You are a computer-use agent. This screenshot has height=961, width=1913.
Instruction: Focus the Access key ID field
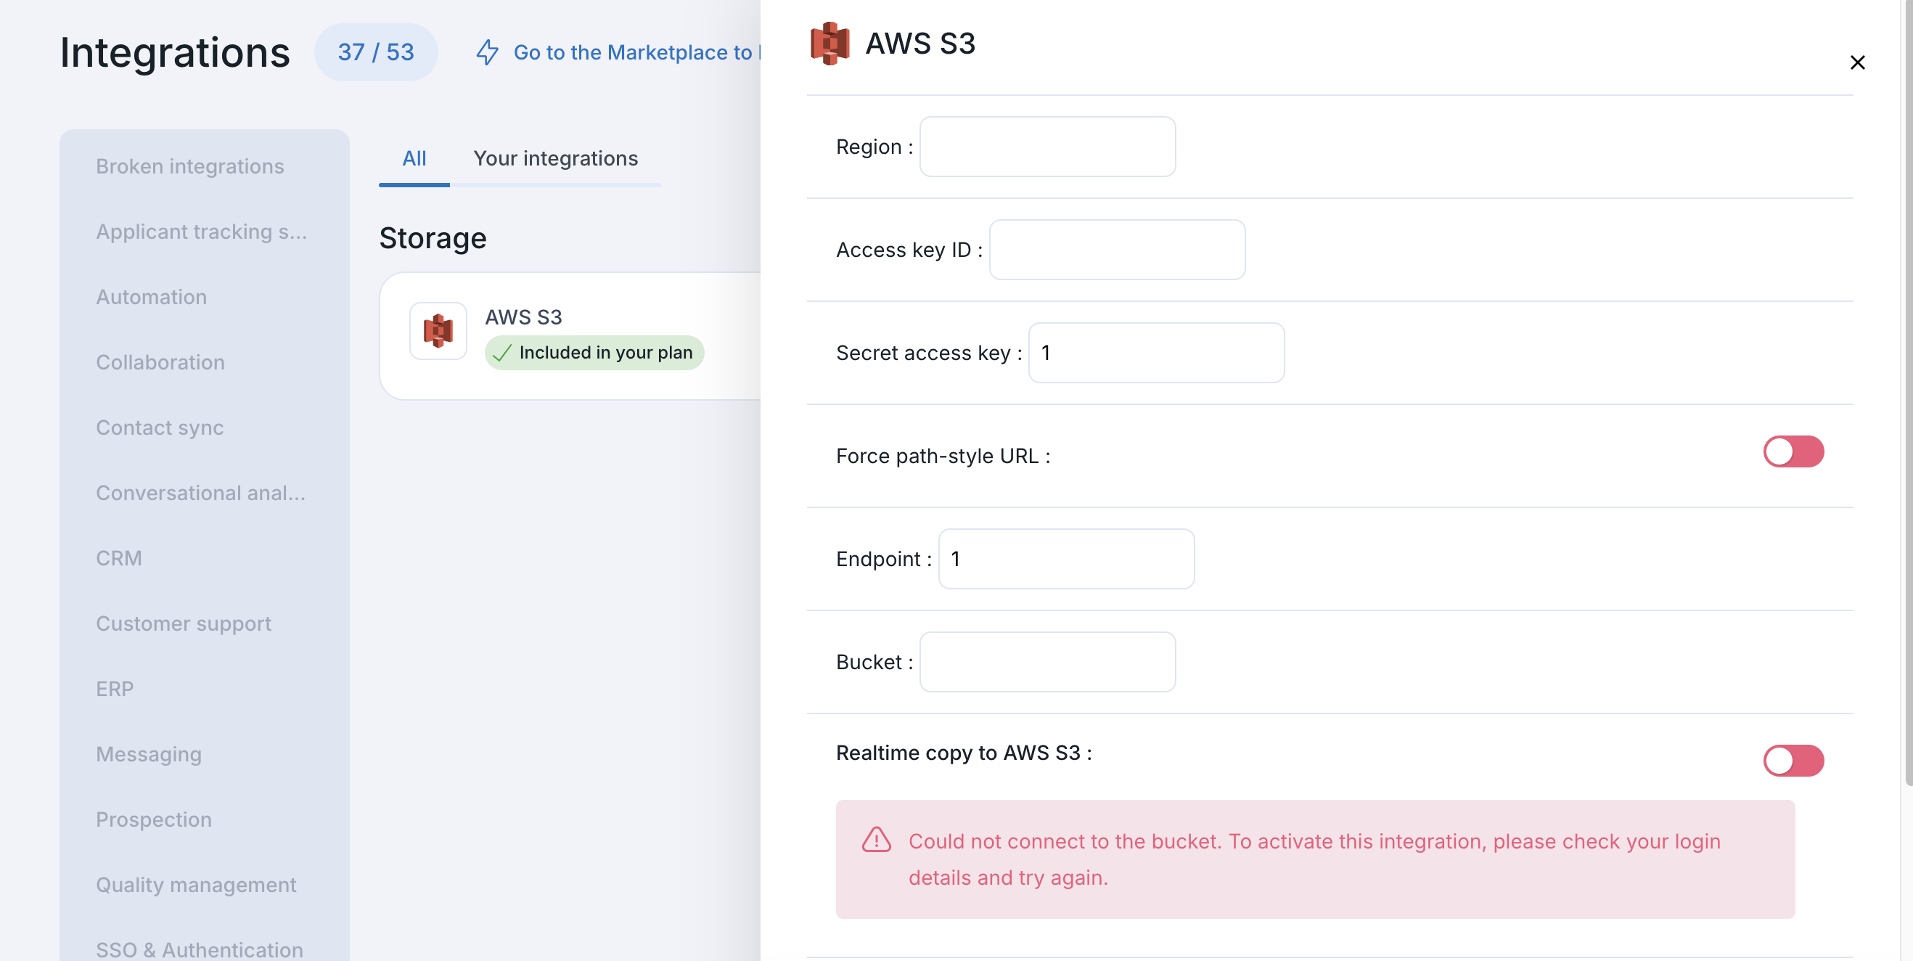tap(1117, 250)
